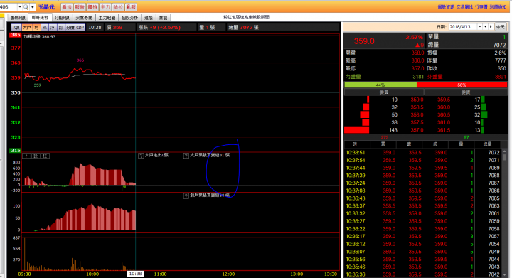Toggle the 均 average-line button
Viewport: 512px width, 278px height.
(36, 28)
